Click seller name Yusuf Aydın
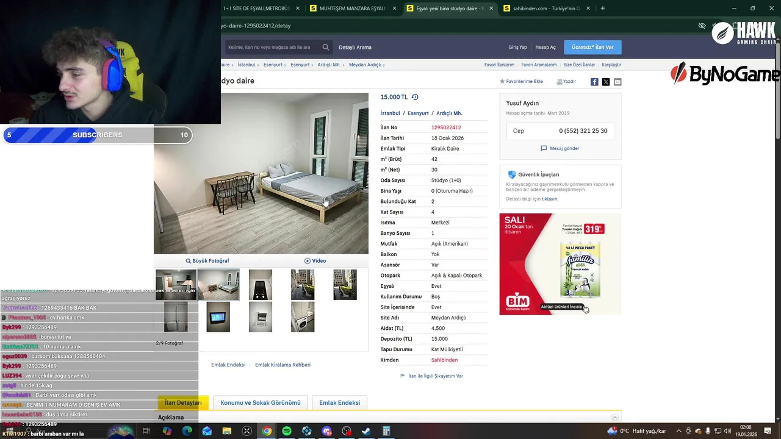Image resolution: width=781 pixels, height=439 pixels. point(522,103)
